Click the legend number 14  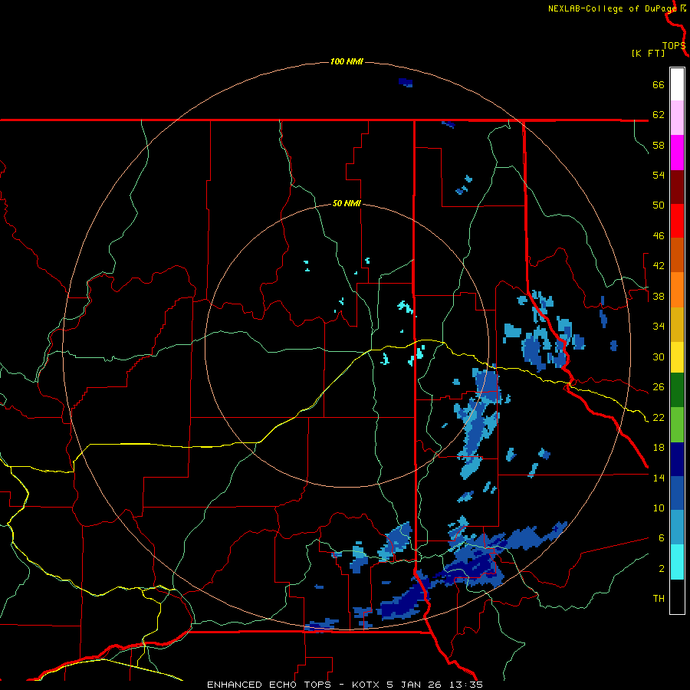(659, 478)
